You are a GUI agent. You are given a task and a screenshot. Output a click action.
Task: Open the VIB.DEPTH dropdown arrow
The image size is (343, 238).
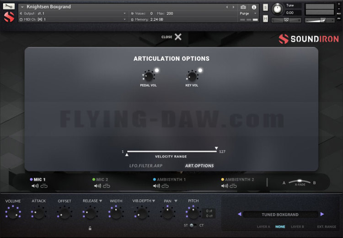tap(154, 201)
